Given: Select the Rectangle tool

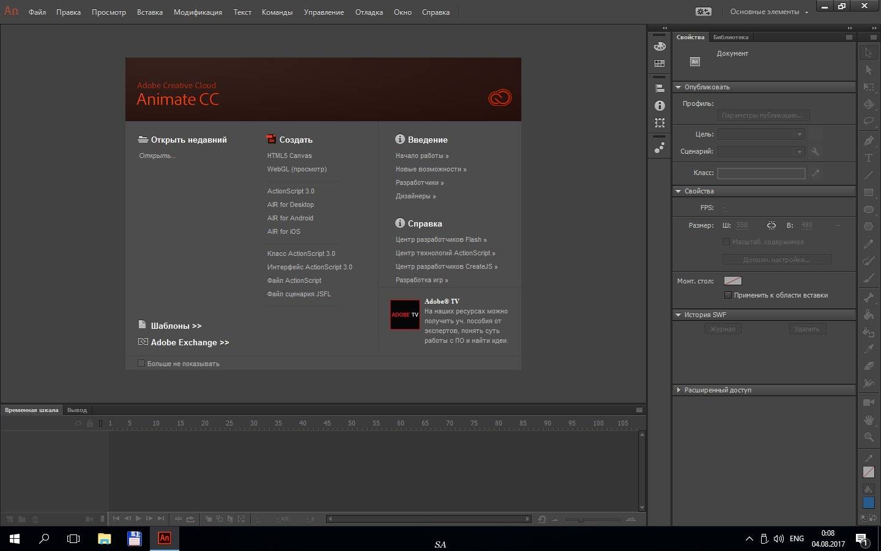Looking at the screenshot, I should pyautogui.click(x=868, y=192).
